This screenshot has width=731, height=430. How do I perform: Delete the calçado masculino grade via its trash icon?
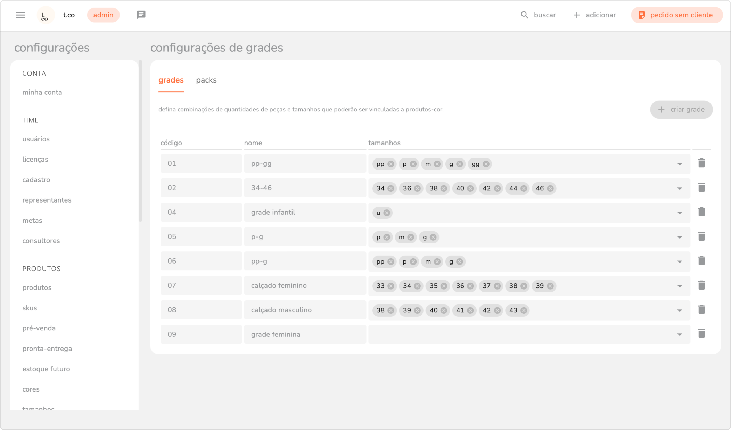pos(701,310)
